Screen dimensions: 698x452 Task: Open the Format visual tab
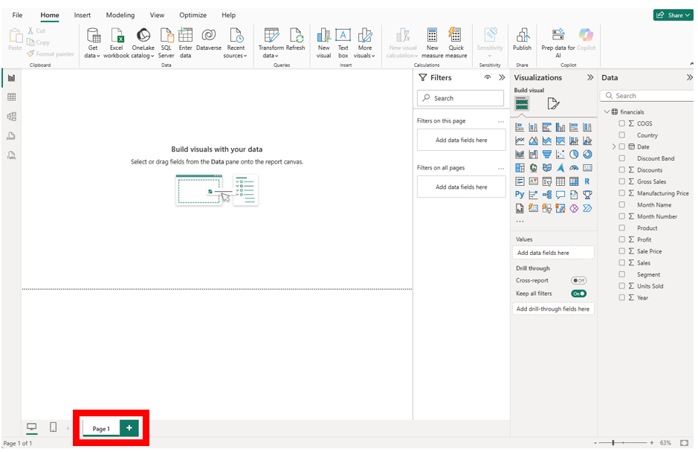(553, 104)
